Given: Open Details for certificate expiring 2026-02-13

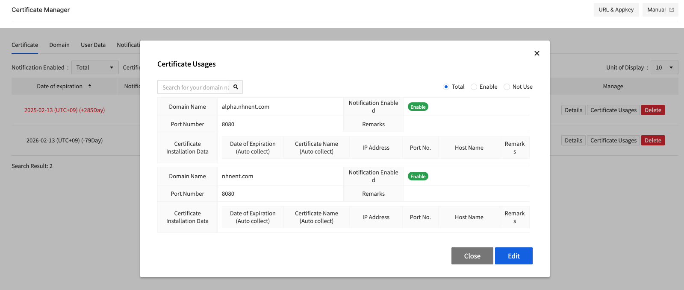Looking at the screenshot, I should coord(573,140).
